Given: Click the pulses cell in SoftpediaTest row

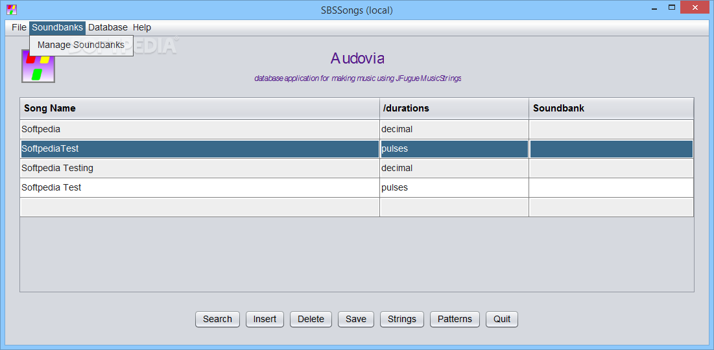Looking at the screenshot, I should click(454, 149).
